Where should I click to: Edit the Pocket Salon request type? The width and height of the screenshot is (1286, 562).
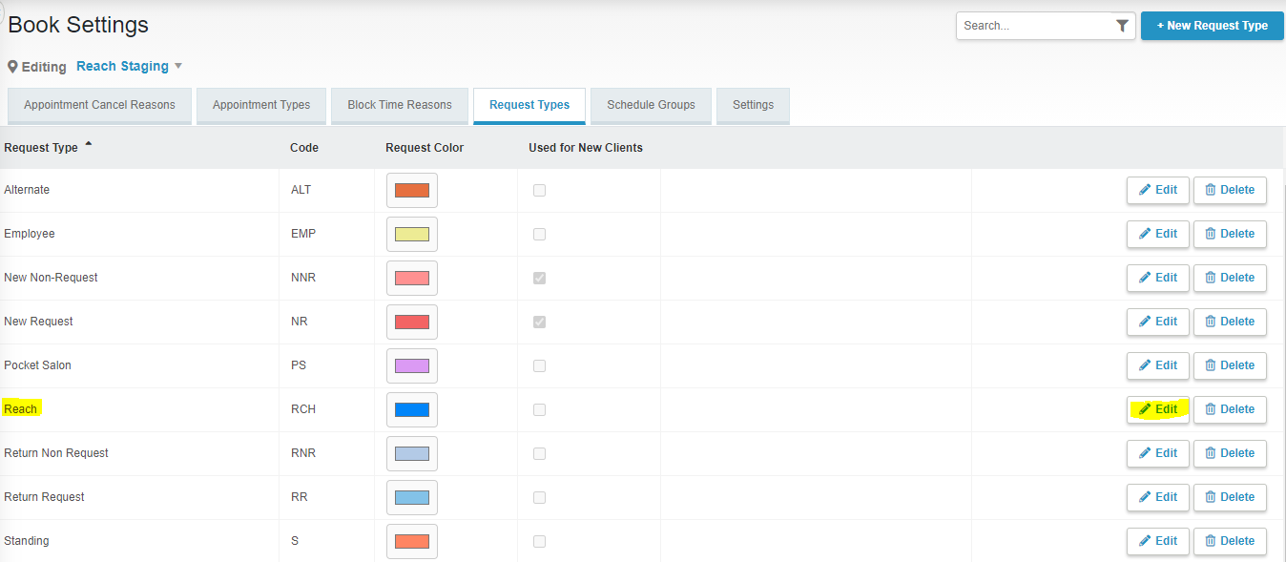pyautogui.click(x=1158, y=365)
